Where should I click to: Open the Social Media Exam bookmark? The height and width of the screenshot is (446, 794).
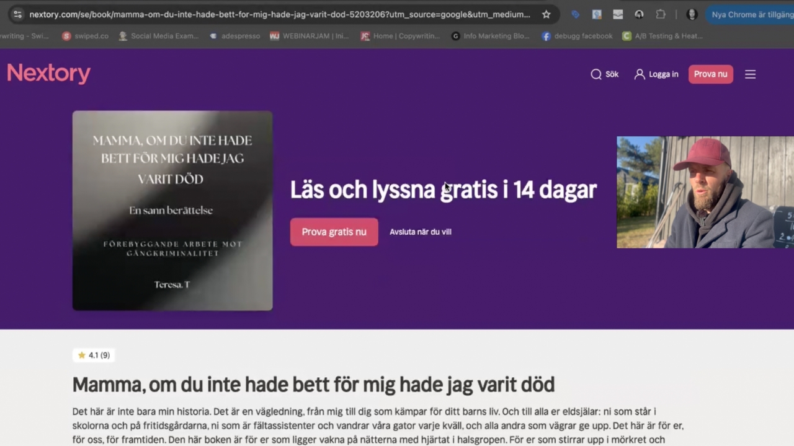point(159,36)
